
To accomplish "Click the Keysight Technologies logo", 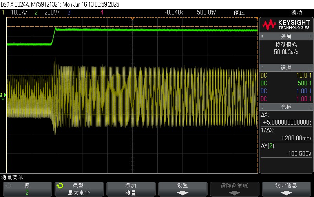I will [286, 25].
